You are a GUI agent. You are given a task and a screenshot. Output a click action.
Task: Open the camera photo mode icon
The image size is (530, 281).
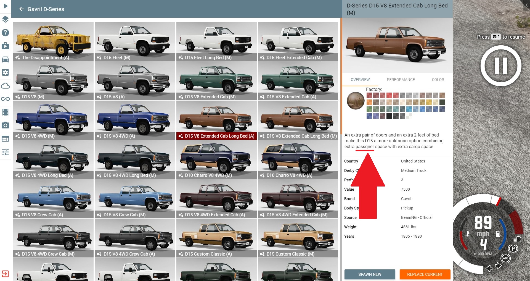click(5, 125)
